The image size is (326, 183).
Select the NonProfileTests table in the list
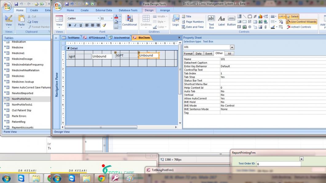[x=21, y=99]
